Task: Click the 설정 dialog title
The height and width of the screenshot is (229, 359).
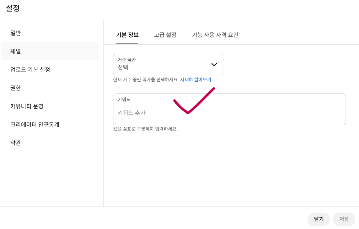Action: [11, 8]
